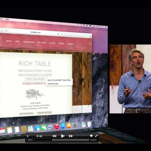The height and width of the screenshot is (151, 151).
Task: Click the menu bar volume icon
Action: (87, 25)
